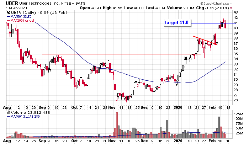
Task: Click the Oct label on the volume panel date axis
Action: (x=74, y=141)
